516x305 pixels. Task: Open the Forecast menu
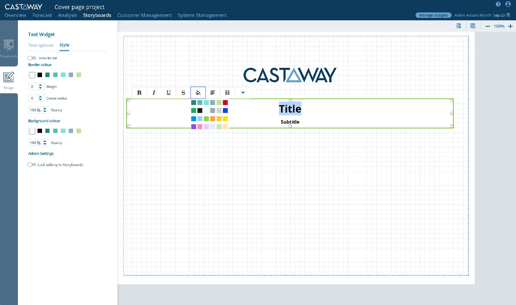[42, 15]
